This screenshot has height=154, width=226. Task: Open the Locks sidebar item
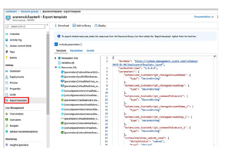pos(12,94)
